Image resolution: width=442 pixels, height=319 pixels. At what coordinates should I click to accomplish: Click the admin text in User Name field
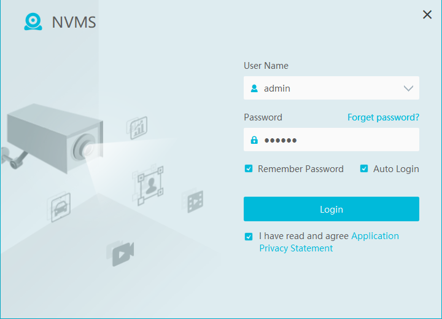pyautogui.click(x=277, y=89)
